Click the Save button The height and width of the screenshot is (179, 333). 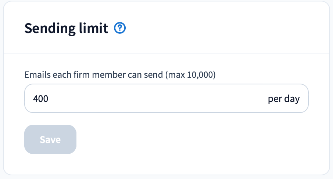click(x=50, y=139)
